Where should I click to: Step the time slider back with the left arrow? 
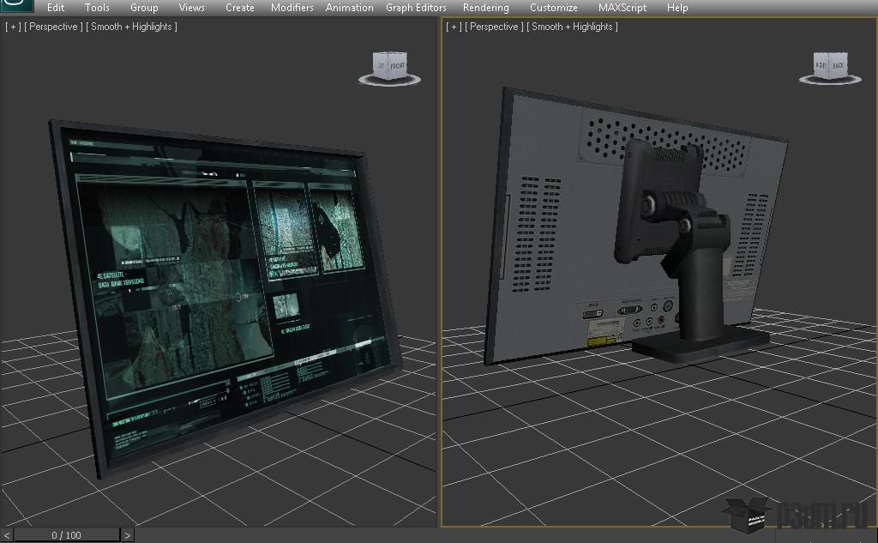(x=7, y=535)
